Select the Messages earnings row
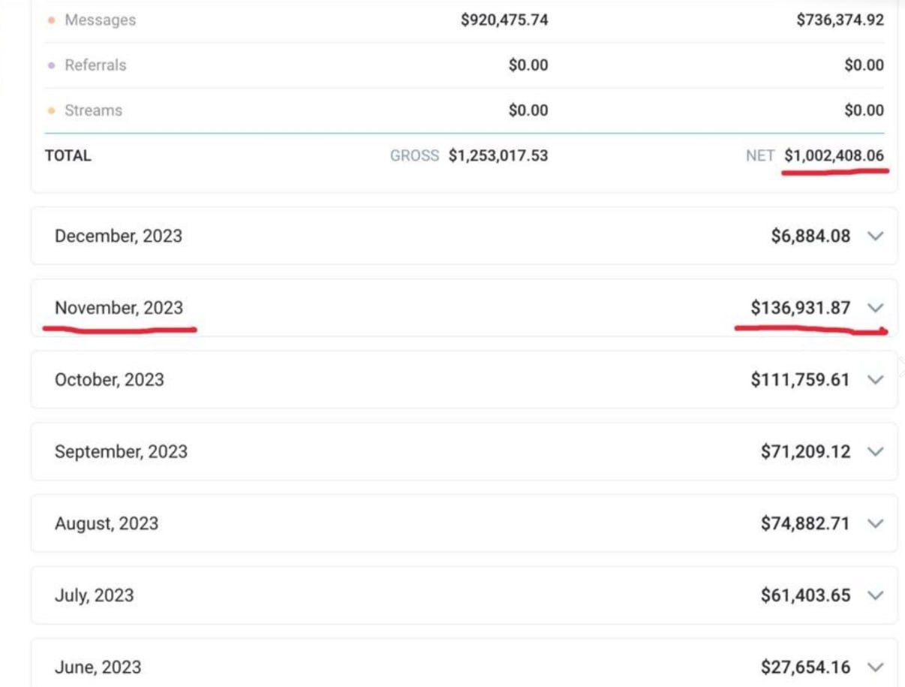The height and width of the screenshot is (687, 905). [x=100, y=20]
